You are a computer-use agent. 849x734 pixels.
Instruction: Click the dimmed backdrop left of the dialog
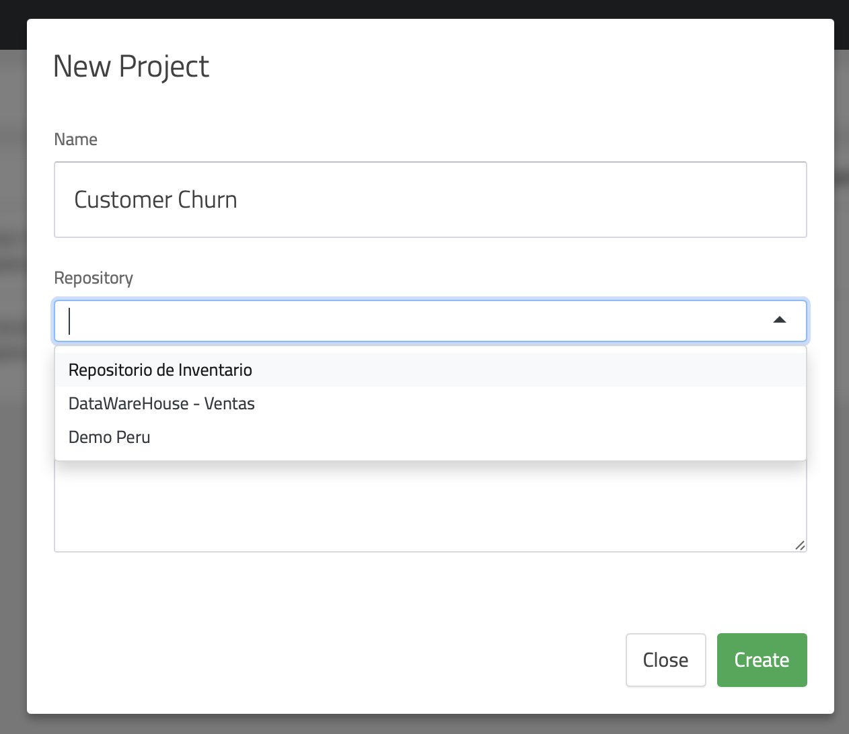[x=13, y=403]
